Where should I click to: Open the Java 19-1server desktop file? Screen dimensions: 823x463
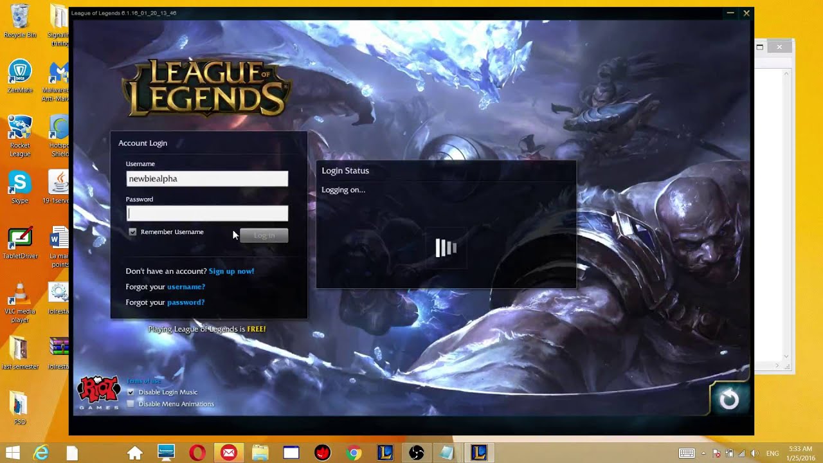click(58, 187)
